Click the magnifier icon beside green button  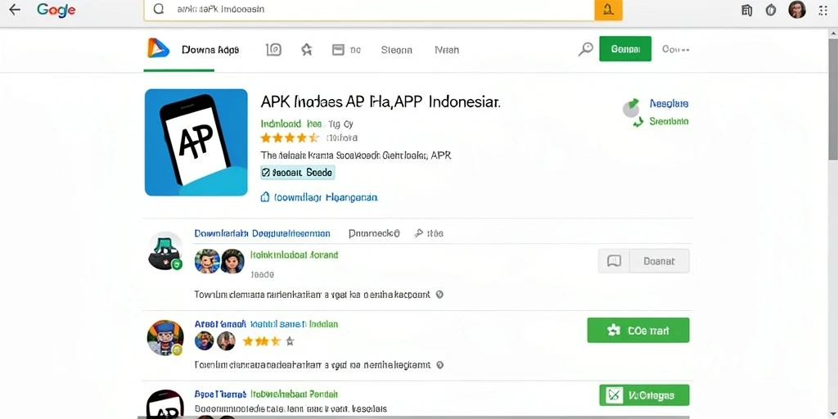[586, 49]
